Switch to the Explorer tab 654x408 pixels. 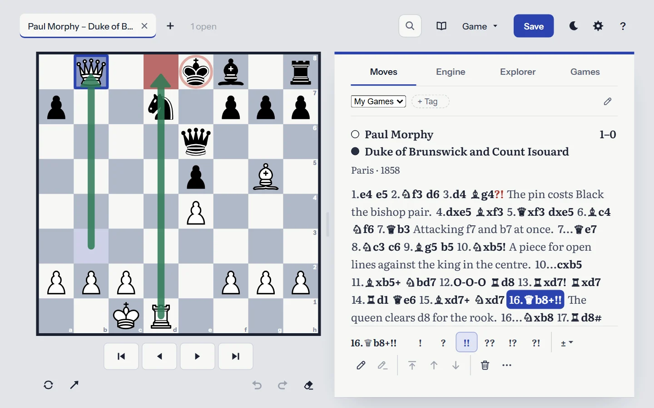pyautogui.click(x=518, y=72)
